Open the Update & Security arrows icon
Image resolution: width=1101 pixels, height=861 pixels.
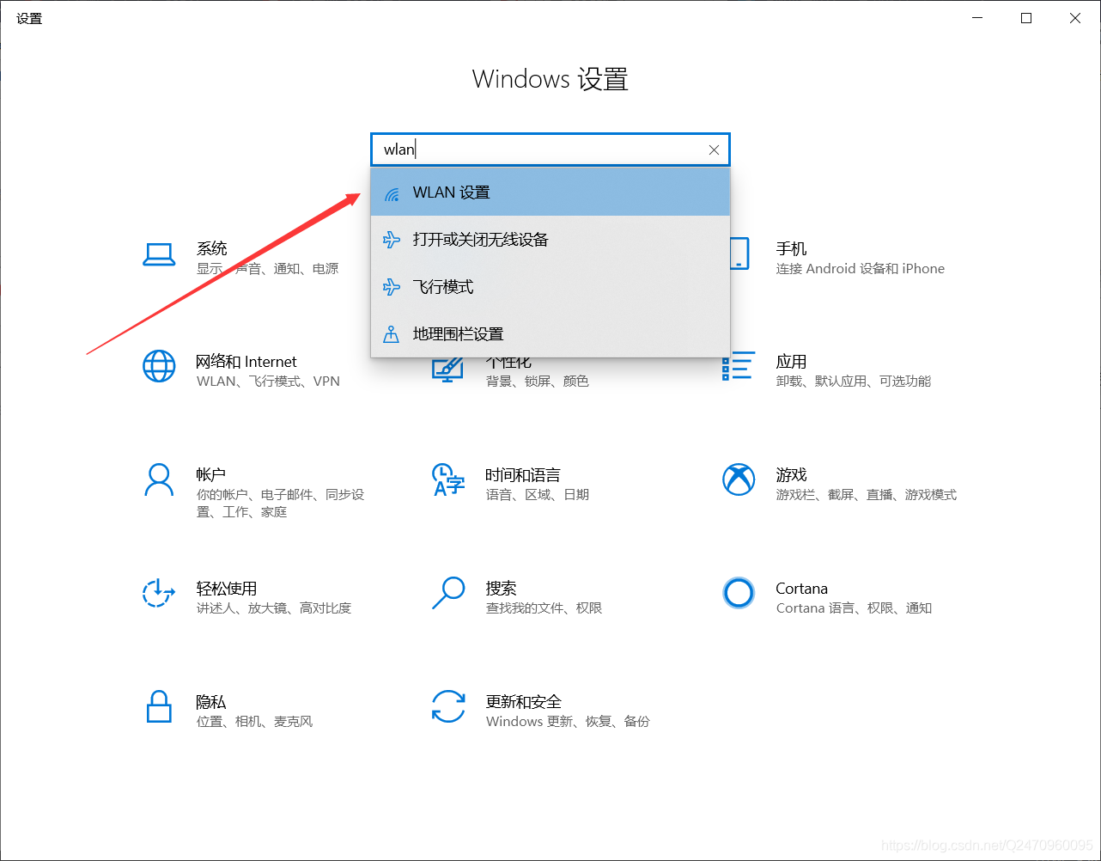pyautogui.click(x=448, y=706)
